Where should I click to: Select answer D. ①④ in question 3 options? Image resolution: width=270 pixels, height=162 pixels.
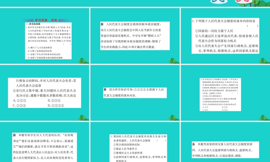click(x=225, y=110)
